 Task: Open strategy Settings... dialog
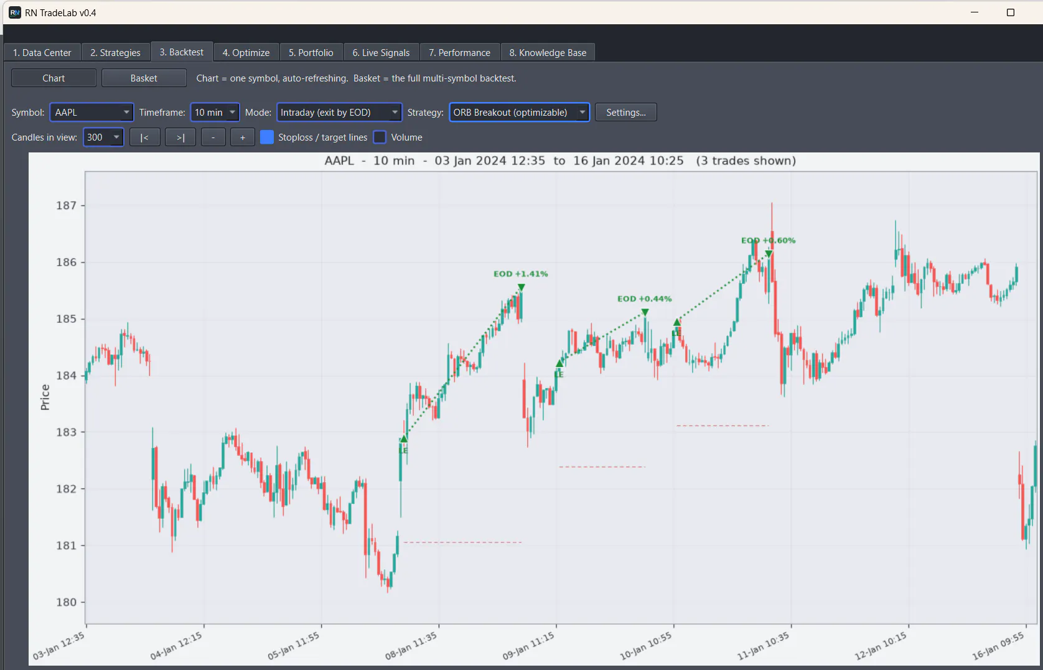pos(626,113)
